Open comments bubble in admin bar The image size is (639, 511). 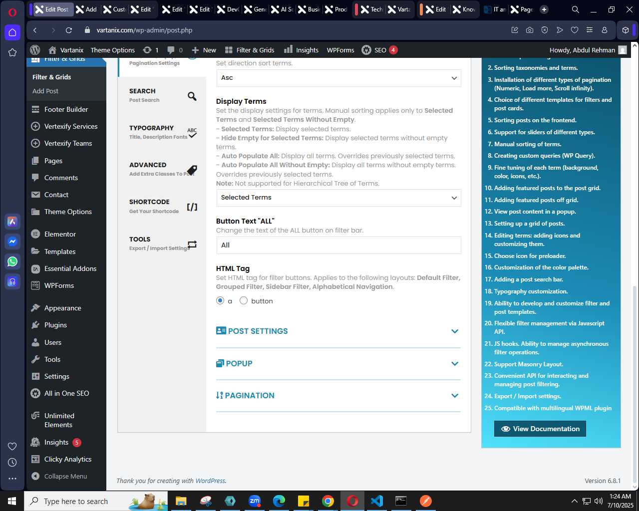pyautogui.click(x=175, y=50)
